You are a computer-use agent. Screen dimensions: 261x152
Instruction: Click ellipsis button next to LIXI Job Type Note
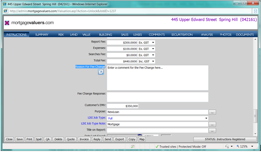[212, 124]
